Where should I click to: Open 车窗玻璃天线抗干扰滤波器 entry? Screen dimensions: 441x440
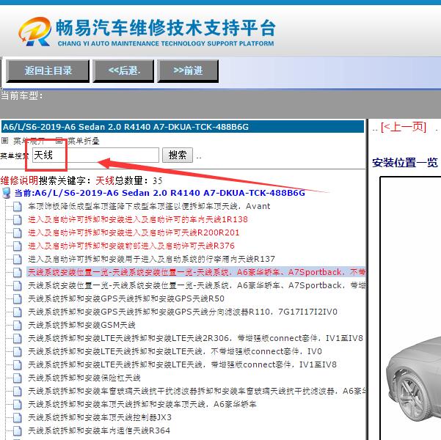197,392
